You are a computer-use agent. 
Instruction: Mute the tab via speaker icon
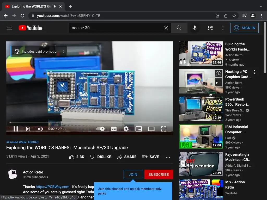(55, 7)
